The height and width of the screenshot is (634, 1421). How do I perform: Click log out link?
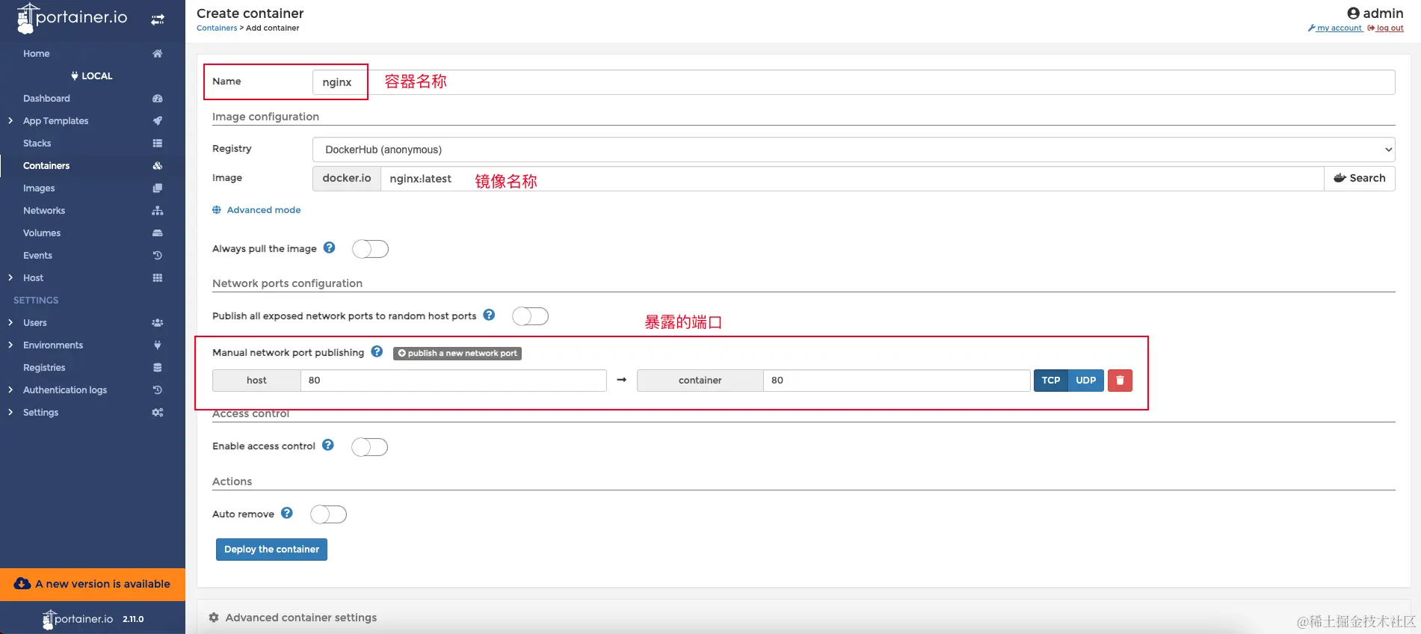(x=1385, y=28)
